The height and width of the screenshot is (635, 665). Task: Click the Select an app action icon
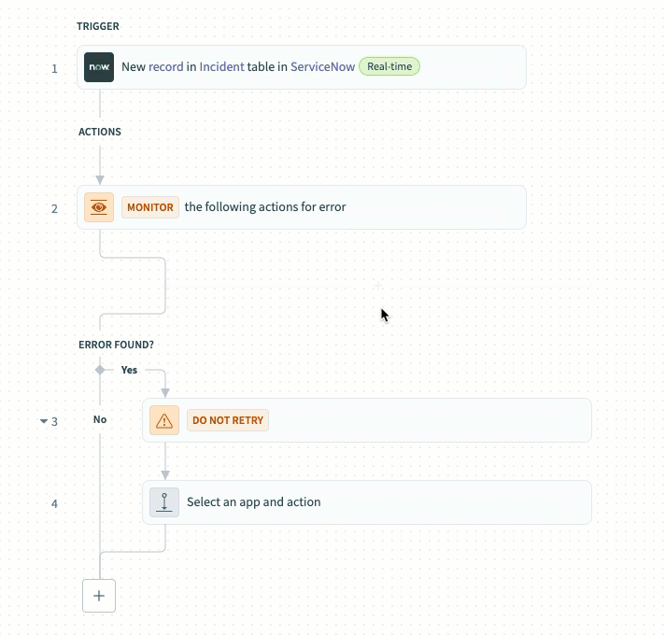(x=164, y=502)
